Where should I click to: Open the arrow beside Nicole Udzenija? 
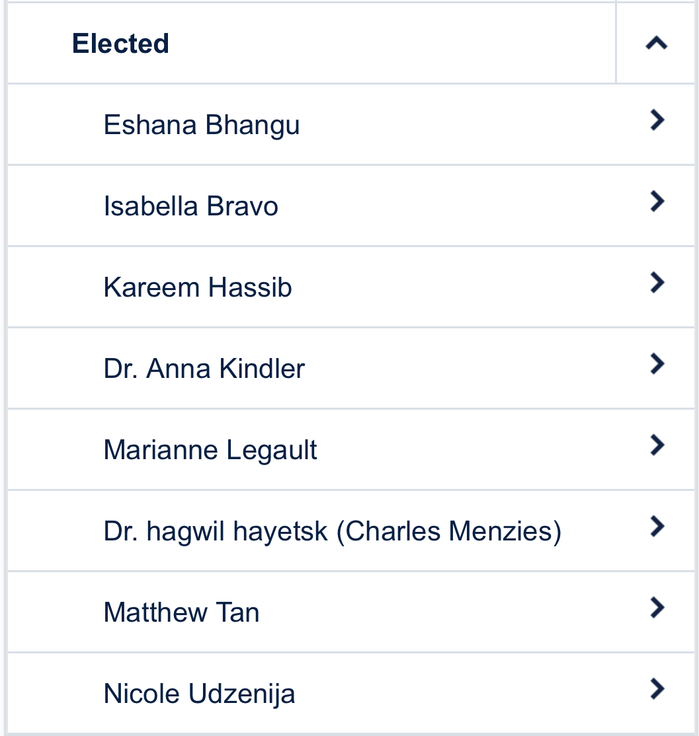coord(657,689)
